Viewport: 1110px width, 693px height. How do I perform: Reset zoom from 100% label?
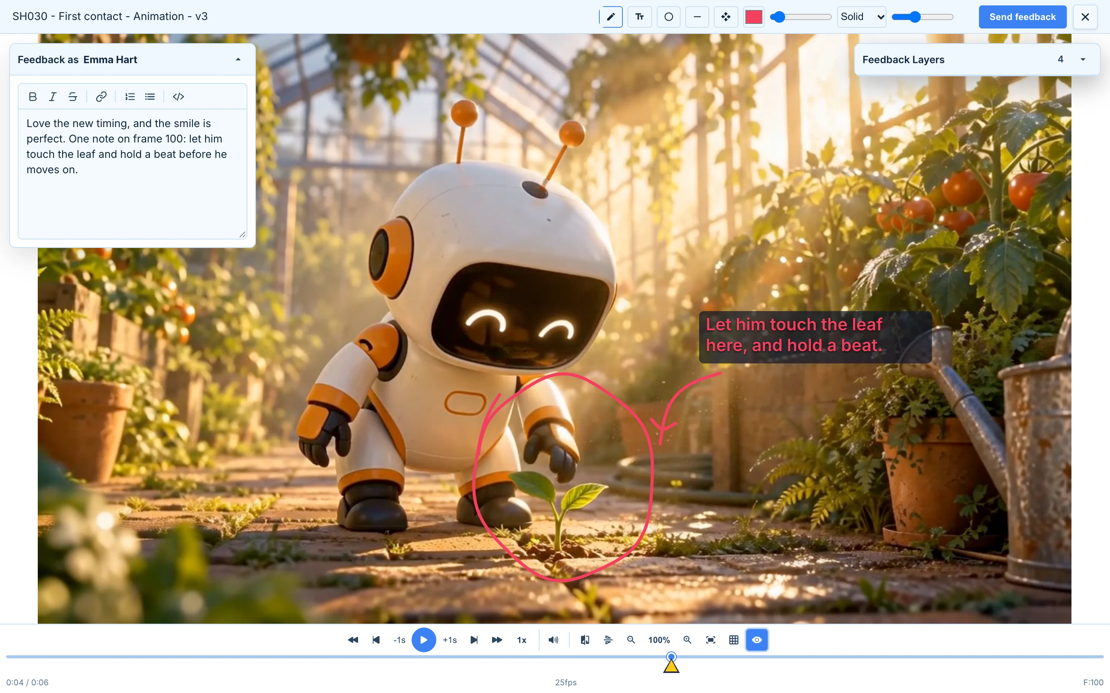coord(659,640)
